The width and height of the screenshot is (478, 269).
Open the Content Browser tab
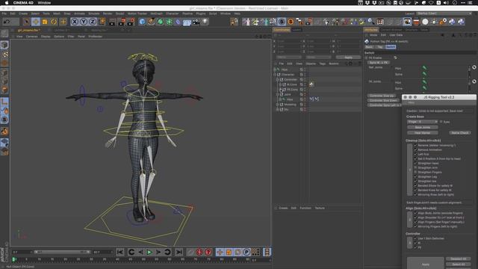coord(391,30)
